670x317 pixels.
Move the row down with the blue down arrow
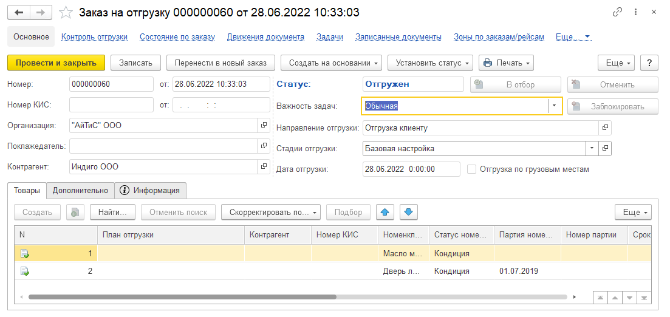pos(409,213)
